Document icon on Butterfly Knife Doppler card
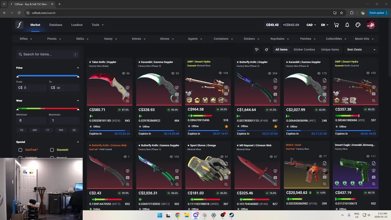Image resolution: width=391 pixels, height=220 pixels. pos(275,81)
